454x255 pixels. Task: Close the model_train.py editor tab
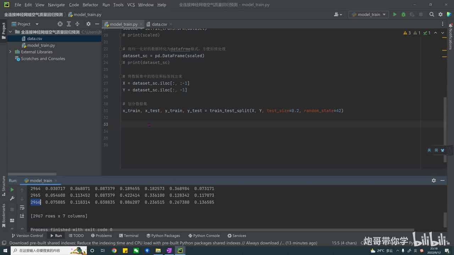[141, 24]
